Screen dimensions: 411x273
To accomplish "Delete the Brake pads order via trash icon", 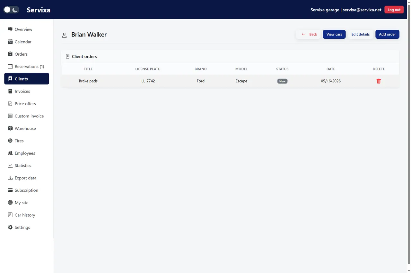I will 379,81.
